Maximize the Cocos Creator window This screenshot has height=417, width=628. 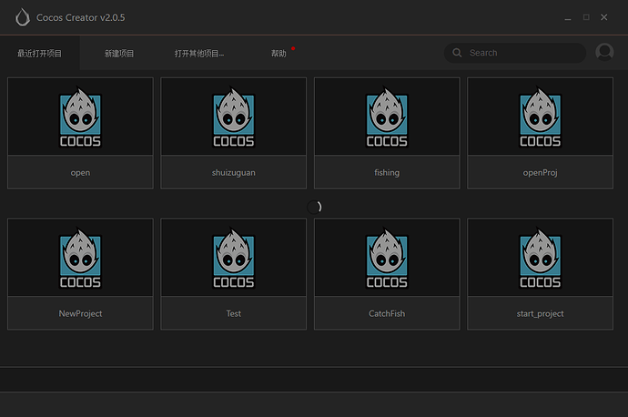(586, 17)
